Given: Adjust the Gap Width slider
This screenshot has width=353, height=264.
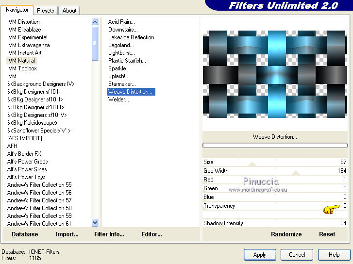Looking at the screenshot, I should pos(275,171).
